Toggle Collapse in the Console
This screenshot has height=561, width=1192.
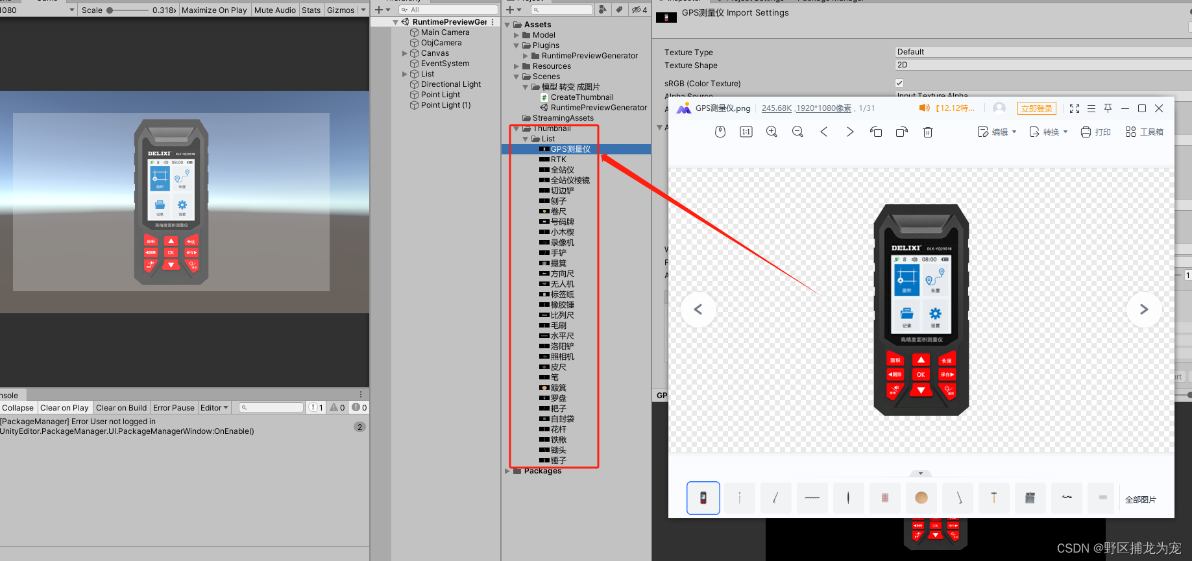pyautogui.click(x=18, y=408)
